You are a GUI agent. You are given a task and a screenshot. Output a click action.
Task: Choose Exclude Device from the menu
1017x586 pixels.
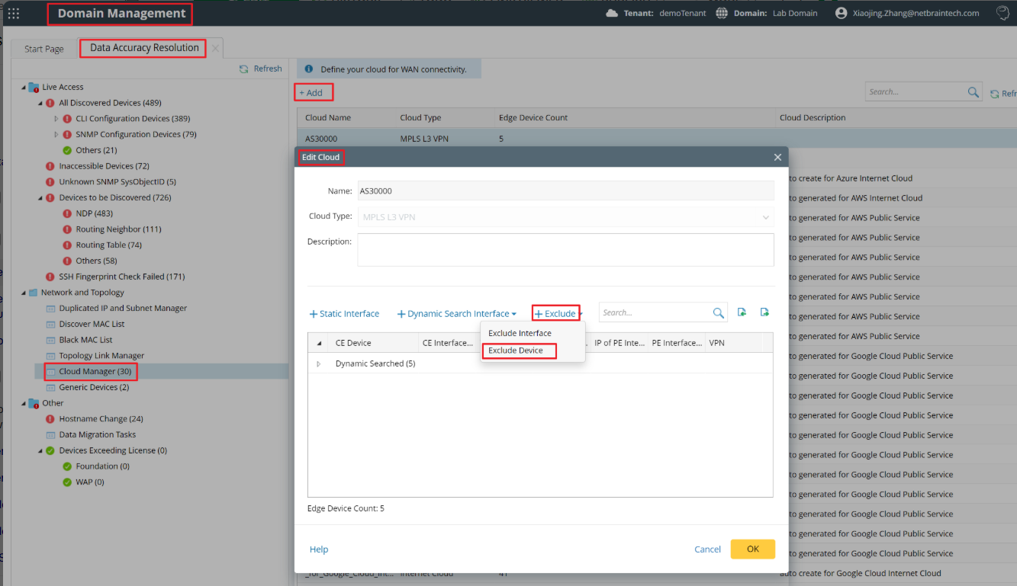point(516,351)
